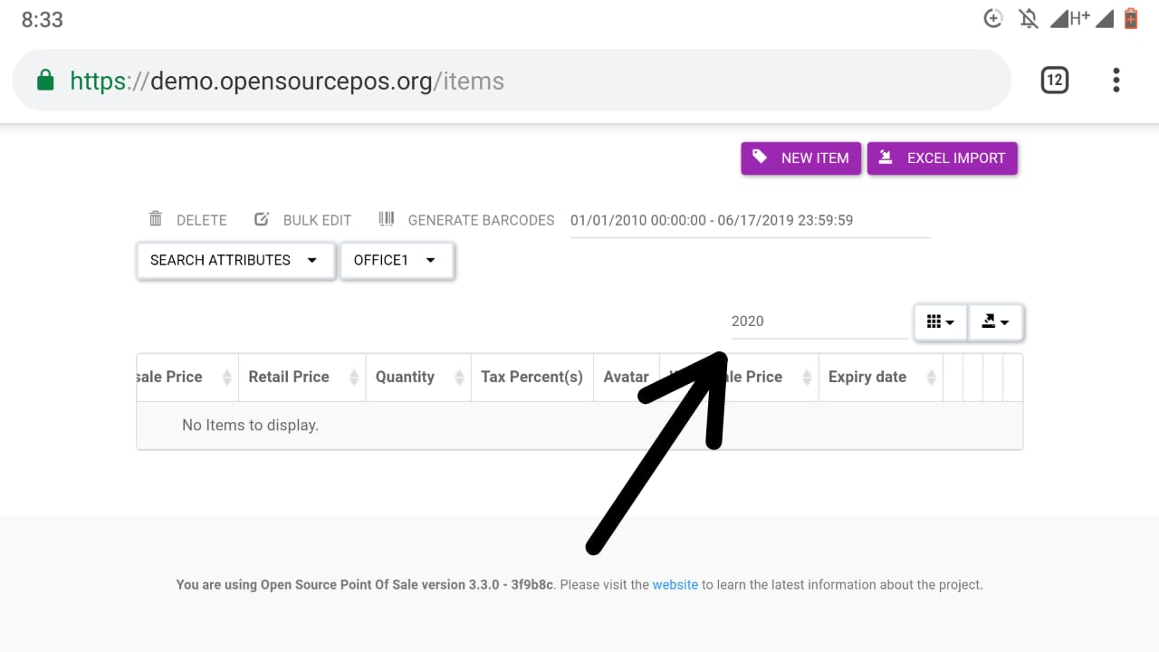Click the upload icon on Excel Import button

point(885,158)
